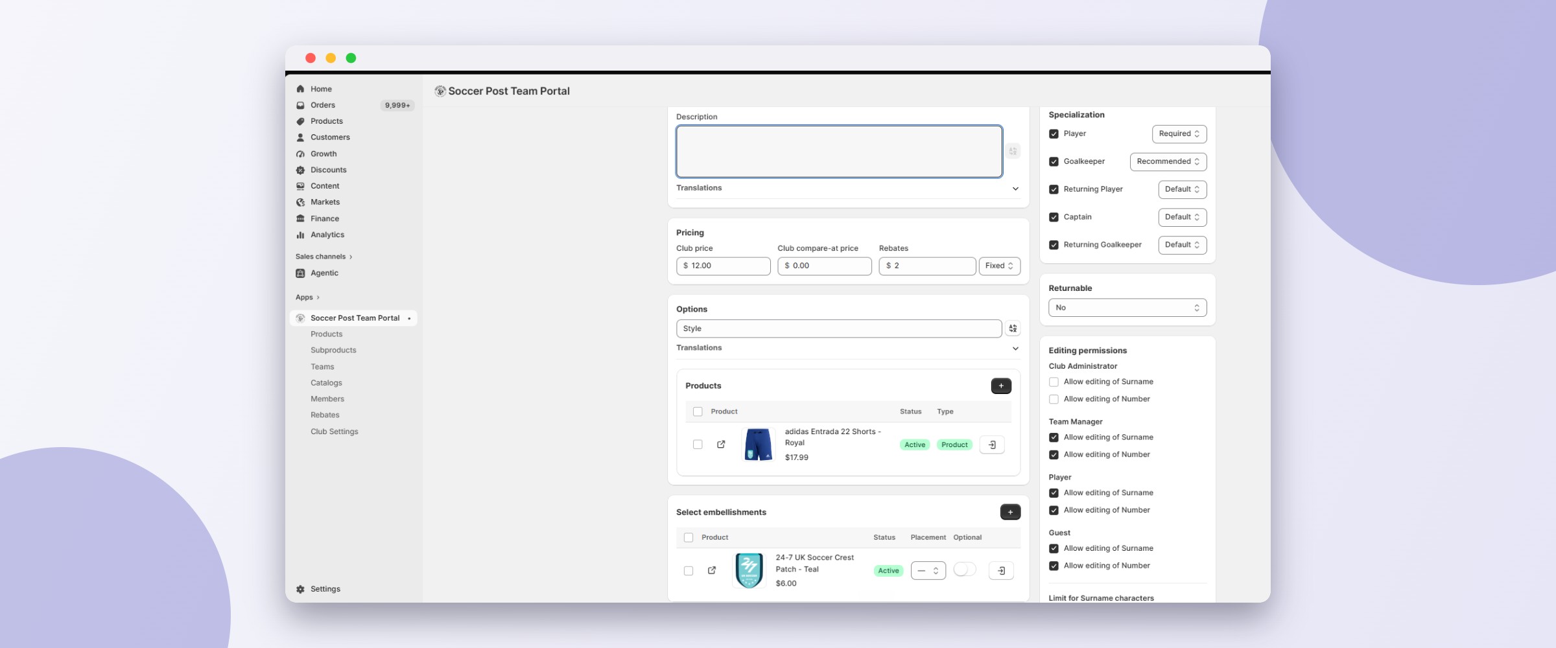Click the replace icon for adidas Entrada Shorts
Image resolution: width=1556 pixels, height=648 pixels.
pyautogui.click(x=992, y=445)
